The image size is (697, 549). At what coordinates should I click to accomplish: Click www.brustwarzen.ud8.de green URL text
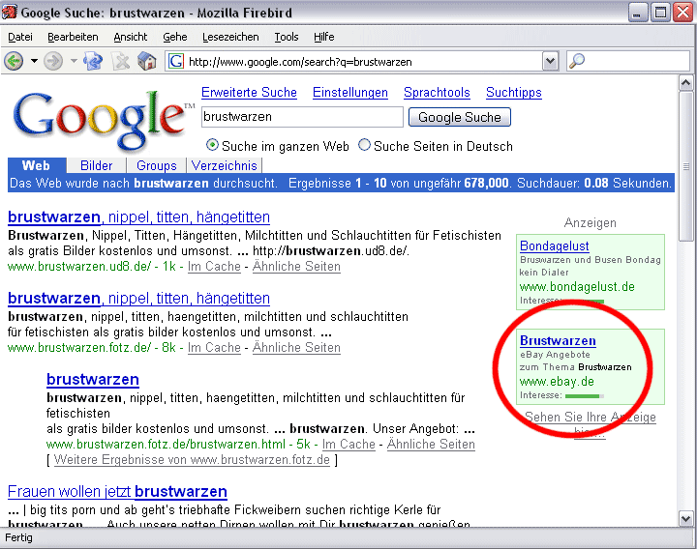[x=79, y=267]
